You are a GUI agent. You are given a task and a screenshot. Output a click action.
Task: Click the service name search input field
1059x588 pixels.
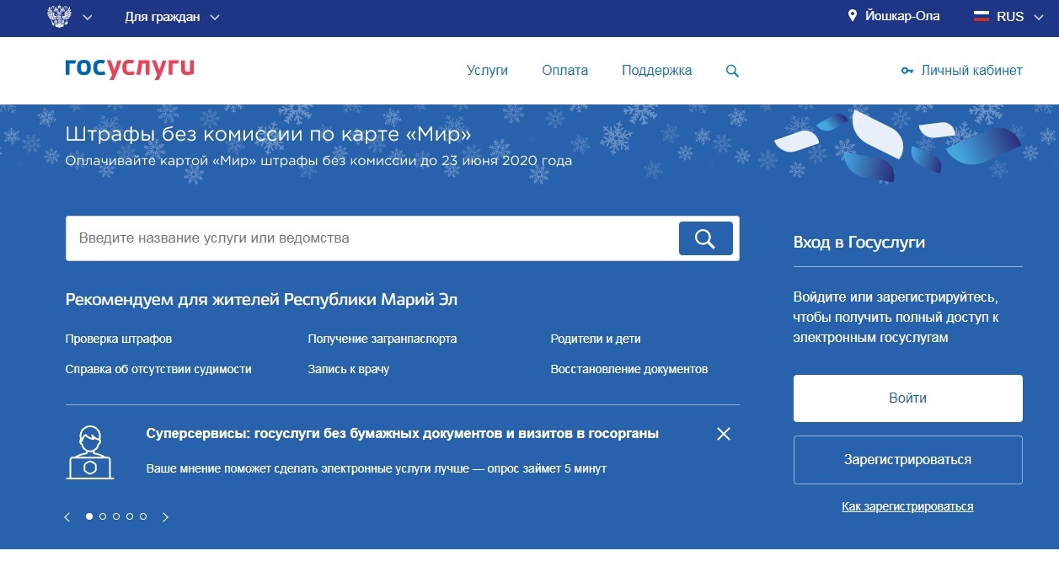click(x=371, y=238)
